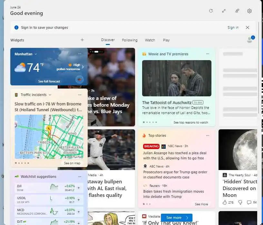Expand the Traffic incidents dropdown
Viewport: 263px width, 225px height.
[50, 95]
